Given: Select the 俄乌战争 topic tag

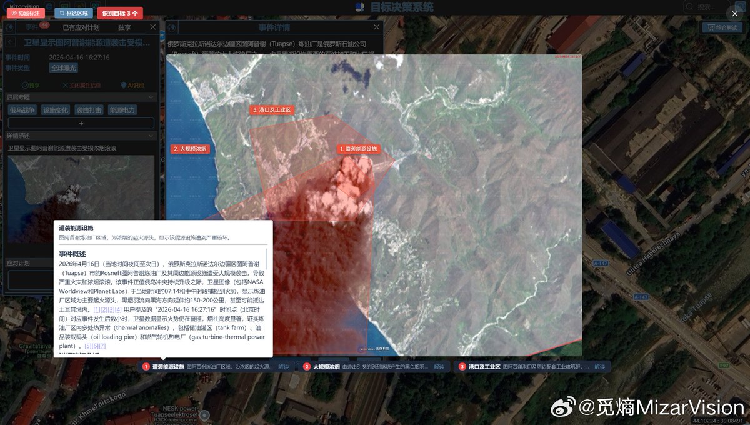Looking at the screenshot, I should pyautogui.click(x=22, y=110).
